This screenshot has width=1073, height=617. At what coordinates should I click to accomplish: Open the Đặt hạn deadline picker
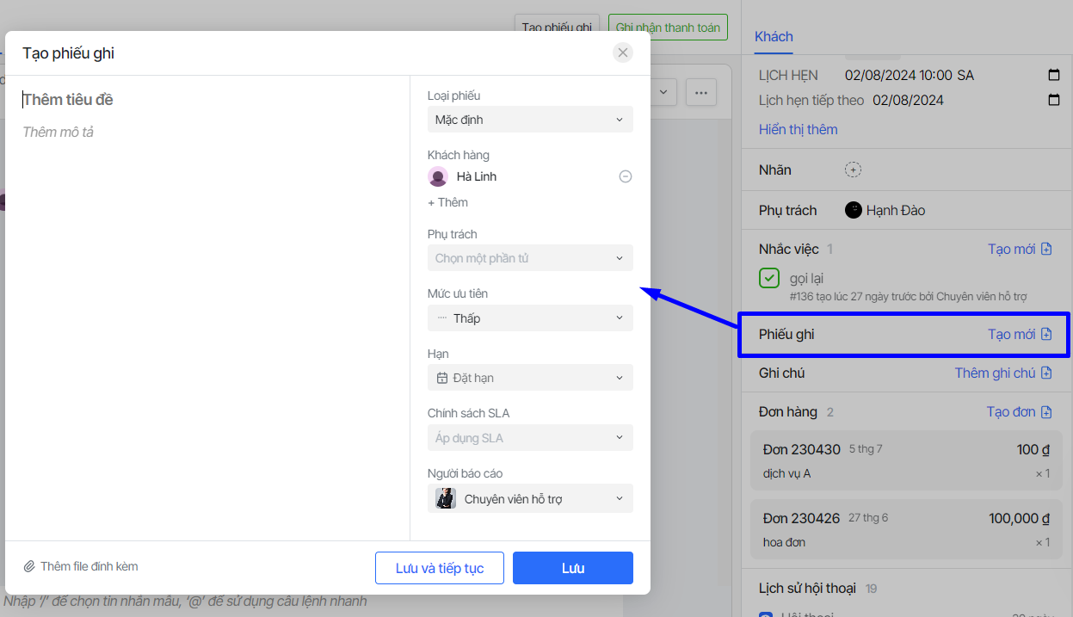[x=529, y=378]
